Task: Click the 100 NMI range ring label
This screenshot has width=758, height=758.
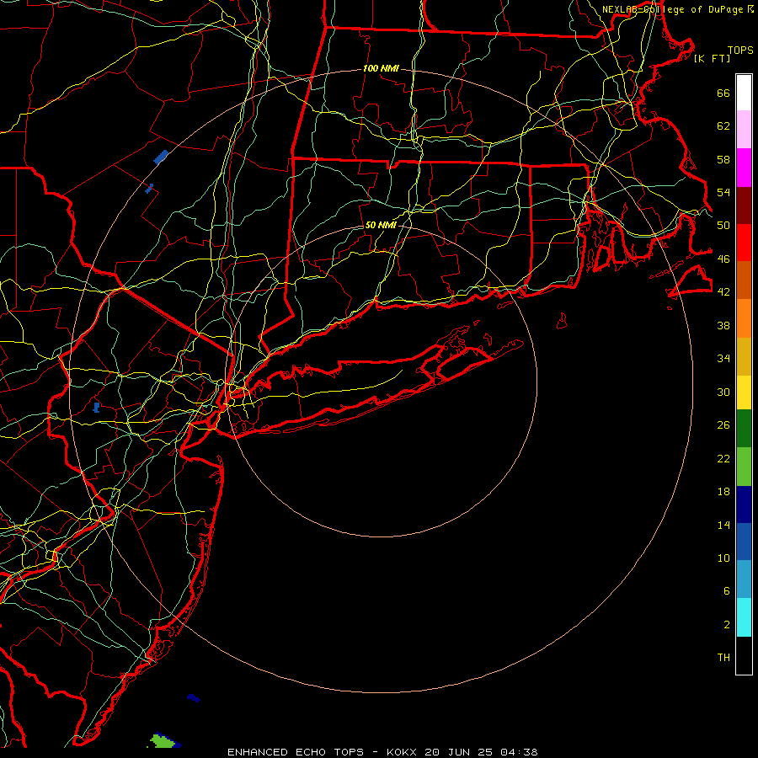Action: (x=381, y=68)
